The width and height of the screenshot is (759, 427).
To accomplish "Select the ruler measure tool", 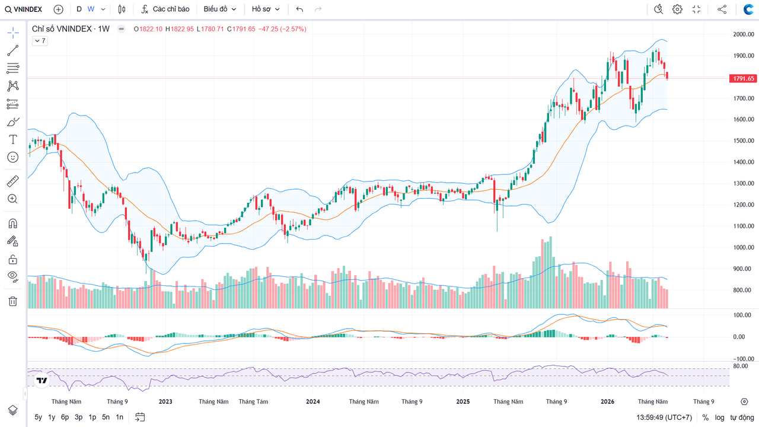I will point(13,181).
